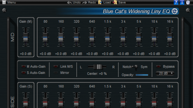Click the Redo arrow icon
Image resolution: width=193 pixels, height=108 pixels.
coord(85,2)
